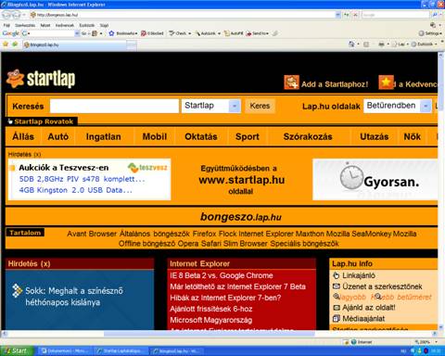Click the clock image in Gyorsan banner

click(x=351, y=177)
